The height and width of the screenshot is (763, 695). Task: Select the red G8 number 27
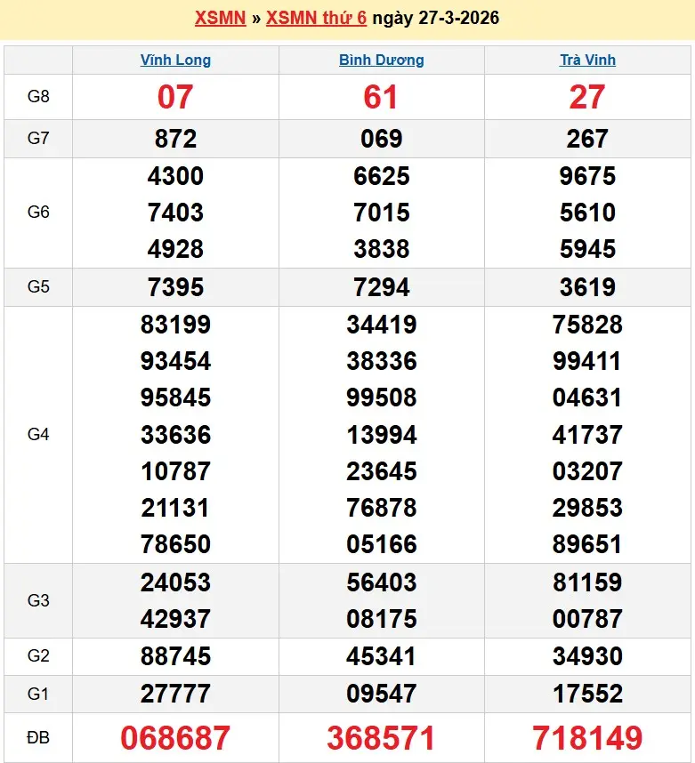pyautogui.click(x=587, y=97)
